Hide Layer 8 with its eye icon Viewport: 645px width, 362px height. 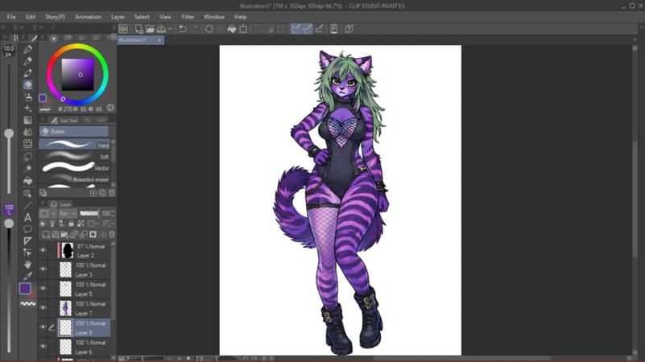click(x=43, y=327)
